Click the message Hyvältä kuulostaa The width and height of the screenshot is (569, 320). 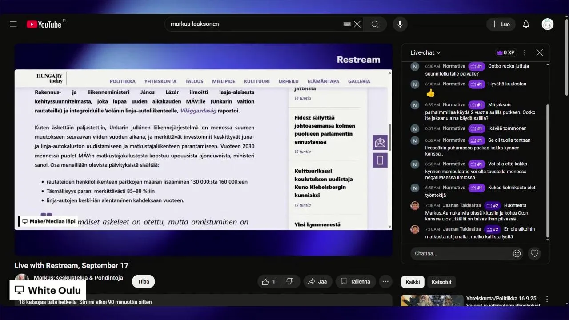507,84
